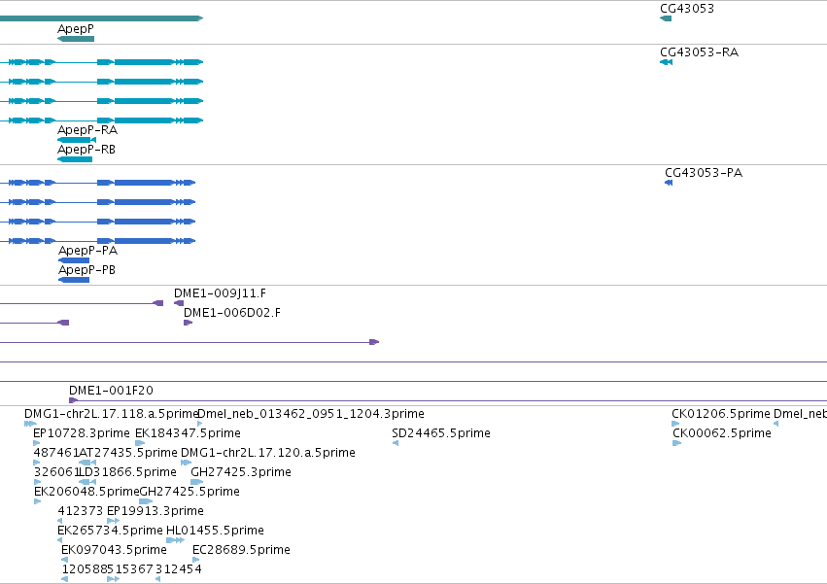This screenshot has width=827, height=584.
Task: Select the DME1-009J11.F clone label
Action: point(220,293)
